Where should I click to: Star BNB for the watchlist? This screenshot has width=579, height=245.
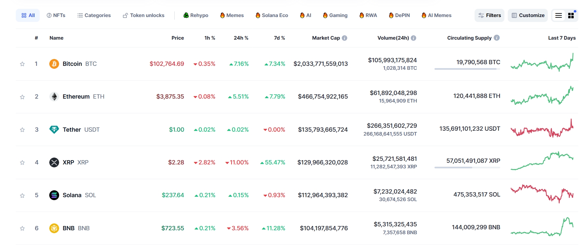tap(22, 228)
